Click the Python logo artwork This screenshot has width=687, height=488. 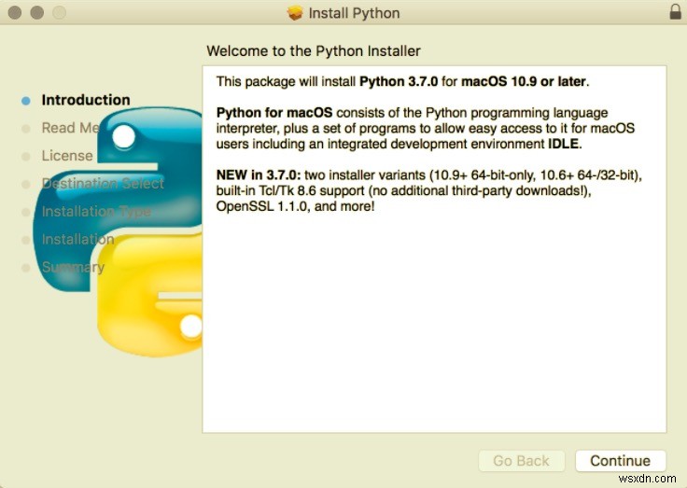tap(119, 232)
